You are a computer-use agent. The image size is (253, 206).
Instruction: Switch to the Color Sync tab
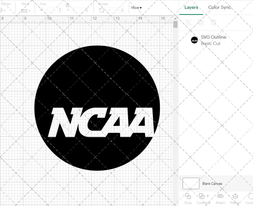click(220, 7)
